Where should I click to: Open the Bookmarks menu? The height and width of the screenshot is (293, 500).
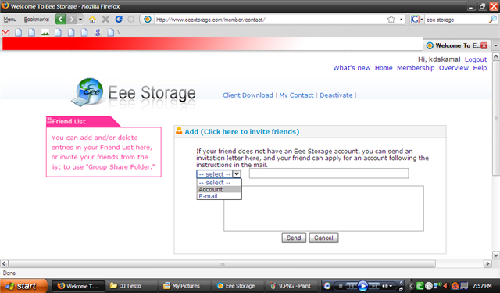click(37, 20)
